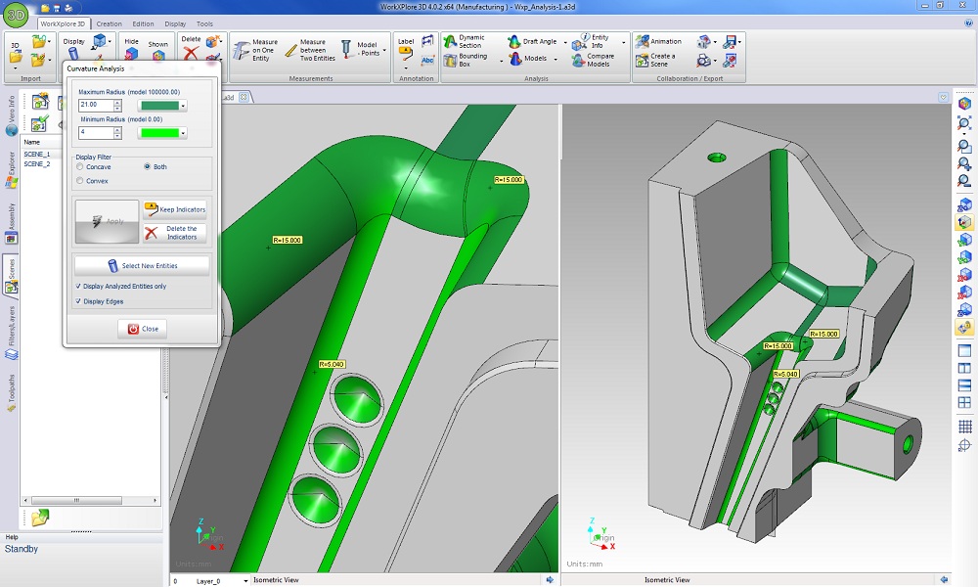The image size is (978, 587).
Task: Uncheck Display Edges checkbox
Action: (x=79, y=301)
